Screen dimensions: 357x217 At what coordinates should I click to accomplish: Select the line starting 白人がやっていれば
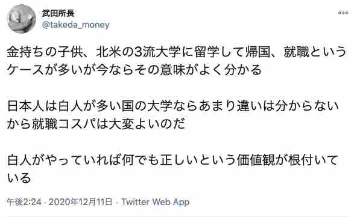pyautogui.click(x=172, y=160)
